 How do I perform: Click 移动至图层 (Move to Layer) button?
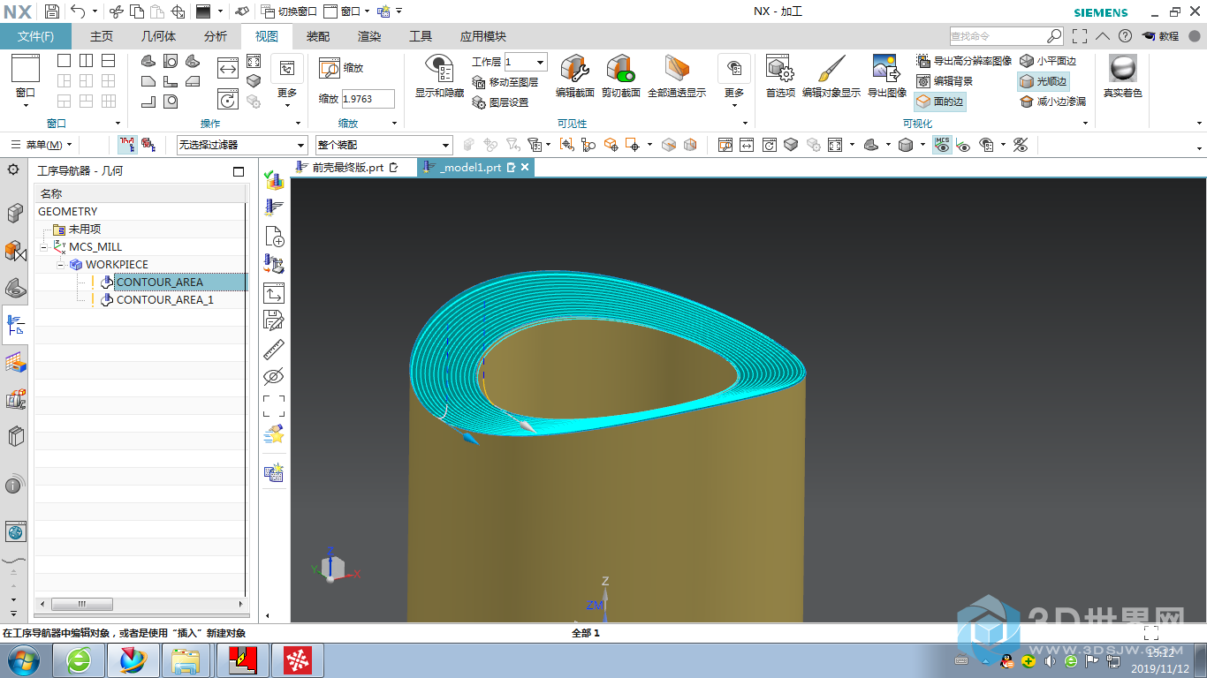(x=505, y=82)
